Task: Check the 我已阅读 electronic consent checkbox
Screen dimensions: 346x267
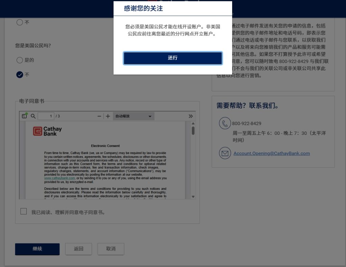Action: [23, 211]
